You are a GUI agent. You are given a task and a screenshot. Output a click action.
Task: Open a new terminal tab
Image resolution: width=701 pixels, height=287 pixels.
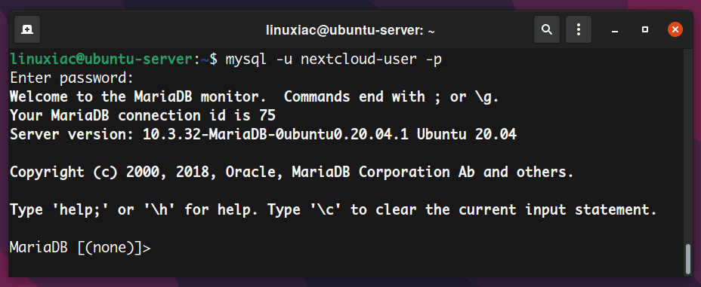tap(27, 29)
